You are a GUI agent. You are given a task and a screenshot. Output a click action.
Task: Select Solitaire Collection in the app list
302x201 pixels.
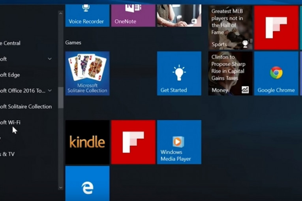[x=26, y=106]
